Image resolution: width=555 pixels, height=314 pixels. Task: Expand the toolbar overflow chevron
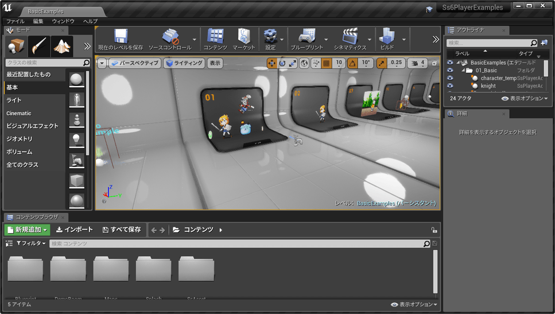point(436,39)
